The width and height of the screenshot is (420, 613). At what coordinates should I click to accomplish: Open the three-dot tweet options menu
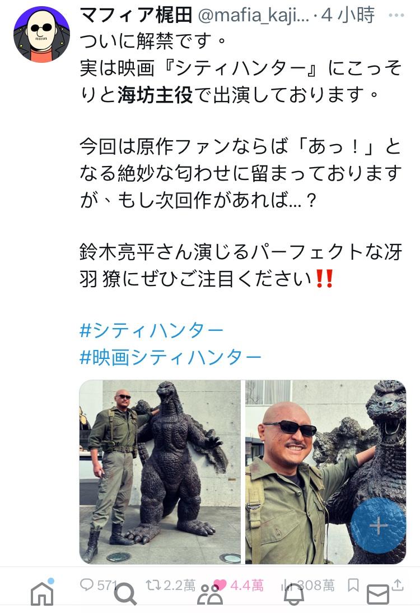click(x=396, y=16)
